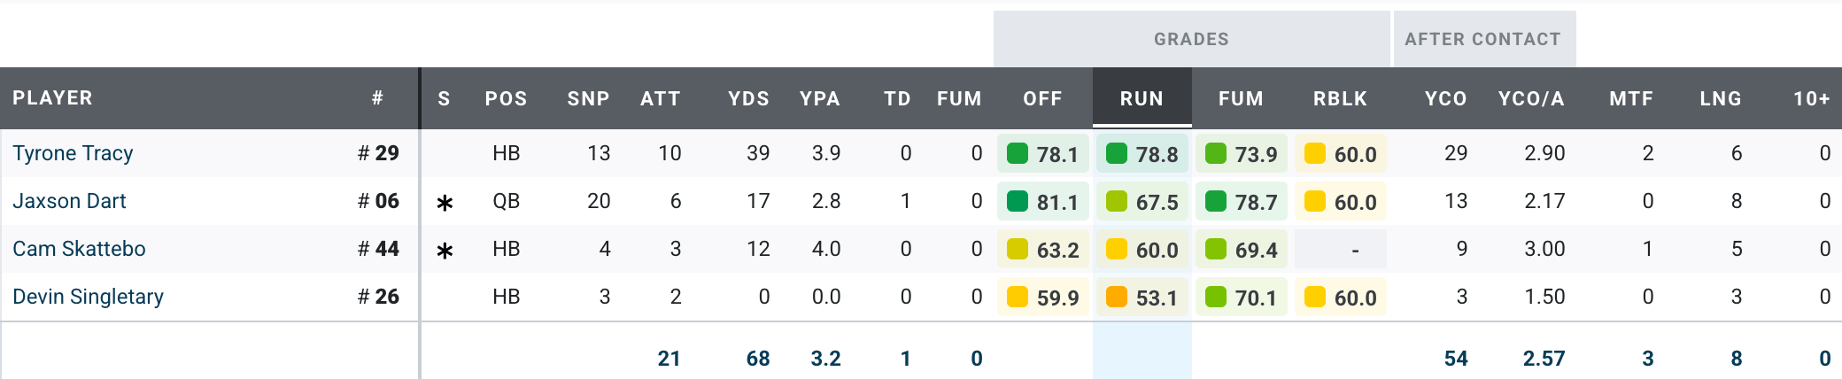This screenshot has width=1842, height=379.
Task: Click Cam Skattebo's 69.4 fumble grade badge
Action: [1241, 250]
